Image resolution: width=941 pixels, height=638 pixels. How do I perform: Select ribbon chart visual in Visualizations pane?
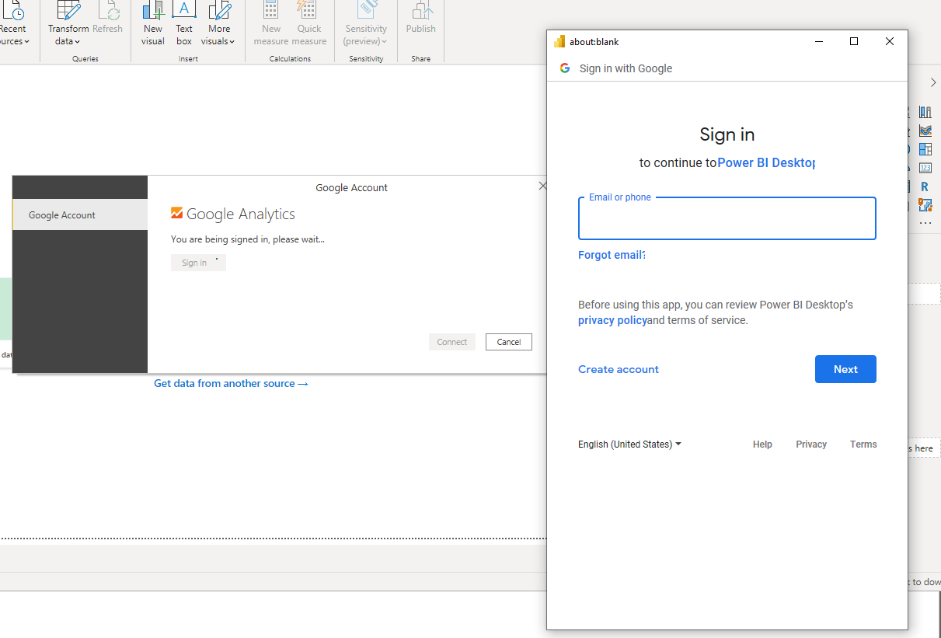pyautogui.click(x=925, y=131)
